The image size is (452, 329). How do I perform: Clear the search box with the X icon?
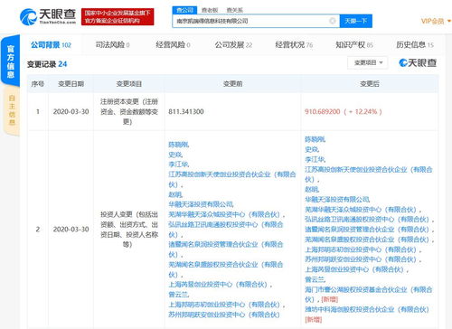[x=333, y=21]
